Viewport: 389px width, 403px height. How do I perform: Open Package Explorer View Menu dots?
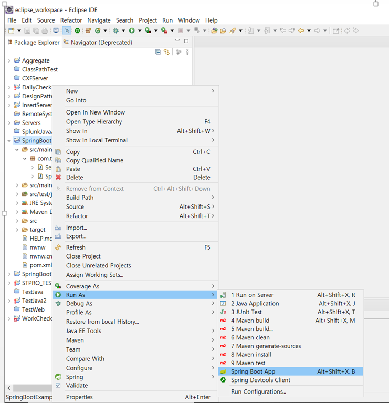187,52
